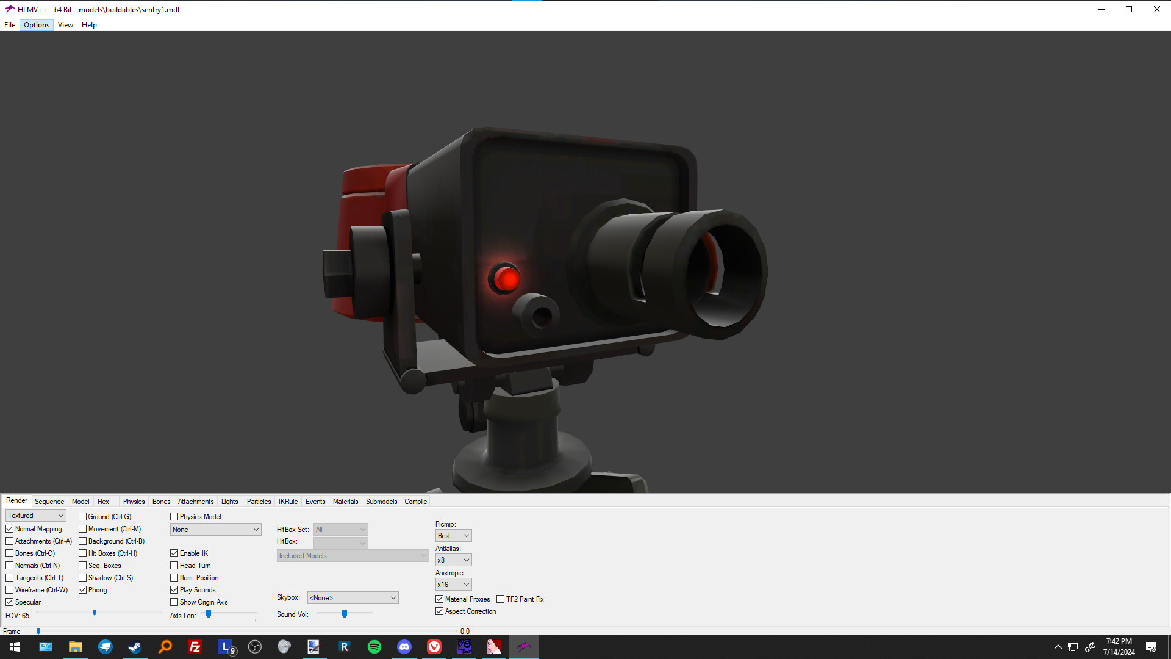Click the FileZilla taskbar icon
This screenshot has height=659, width=1171.
click(195, 647)
